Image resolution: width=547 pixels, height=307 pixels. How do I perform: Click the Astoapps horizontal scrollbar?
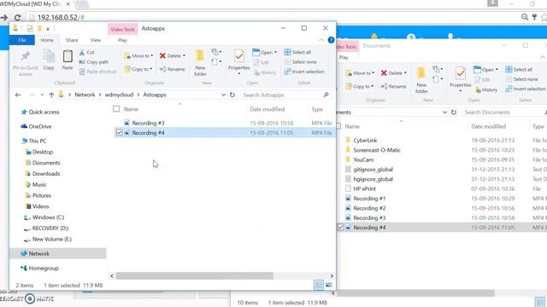[x=195, y=275]
